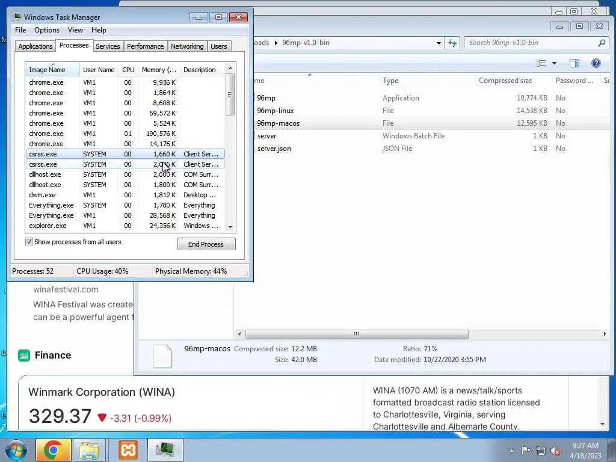Click Explorer horizontal scrollbar thumb

pos(357,334)
